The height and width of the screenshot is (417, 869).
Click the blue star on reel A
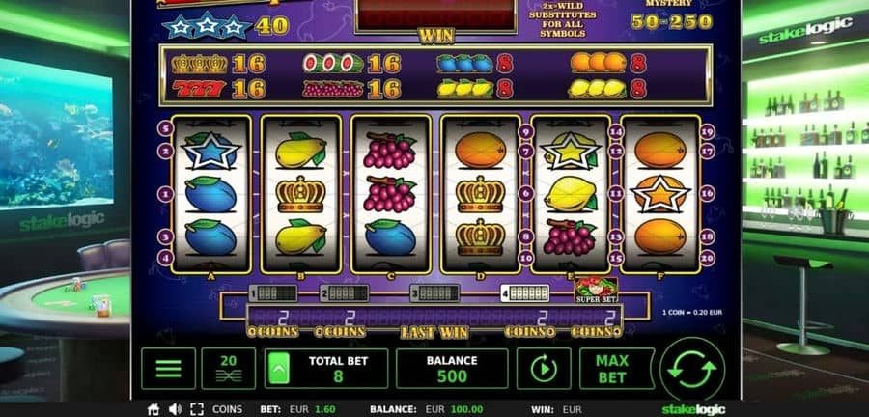click(x=210, y=150)
